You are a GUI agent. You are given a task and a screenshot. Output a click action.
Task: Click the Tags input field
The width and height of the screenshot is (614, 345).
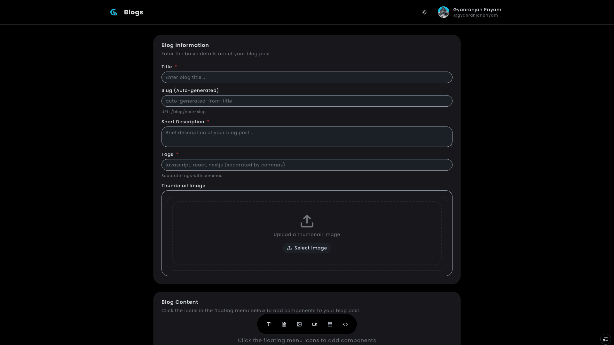coord(307,165)
